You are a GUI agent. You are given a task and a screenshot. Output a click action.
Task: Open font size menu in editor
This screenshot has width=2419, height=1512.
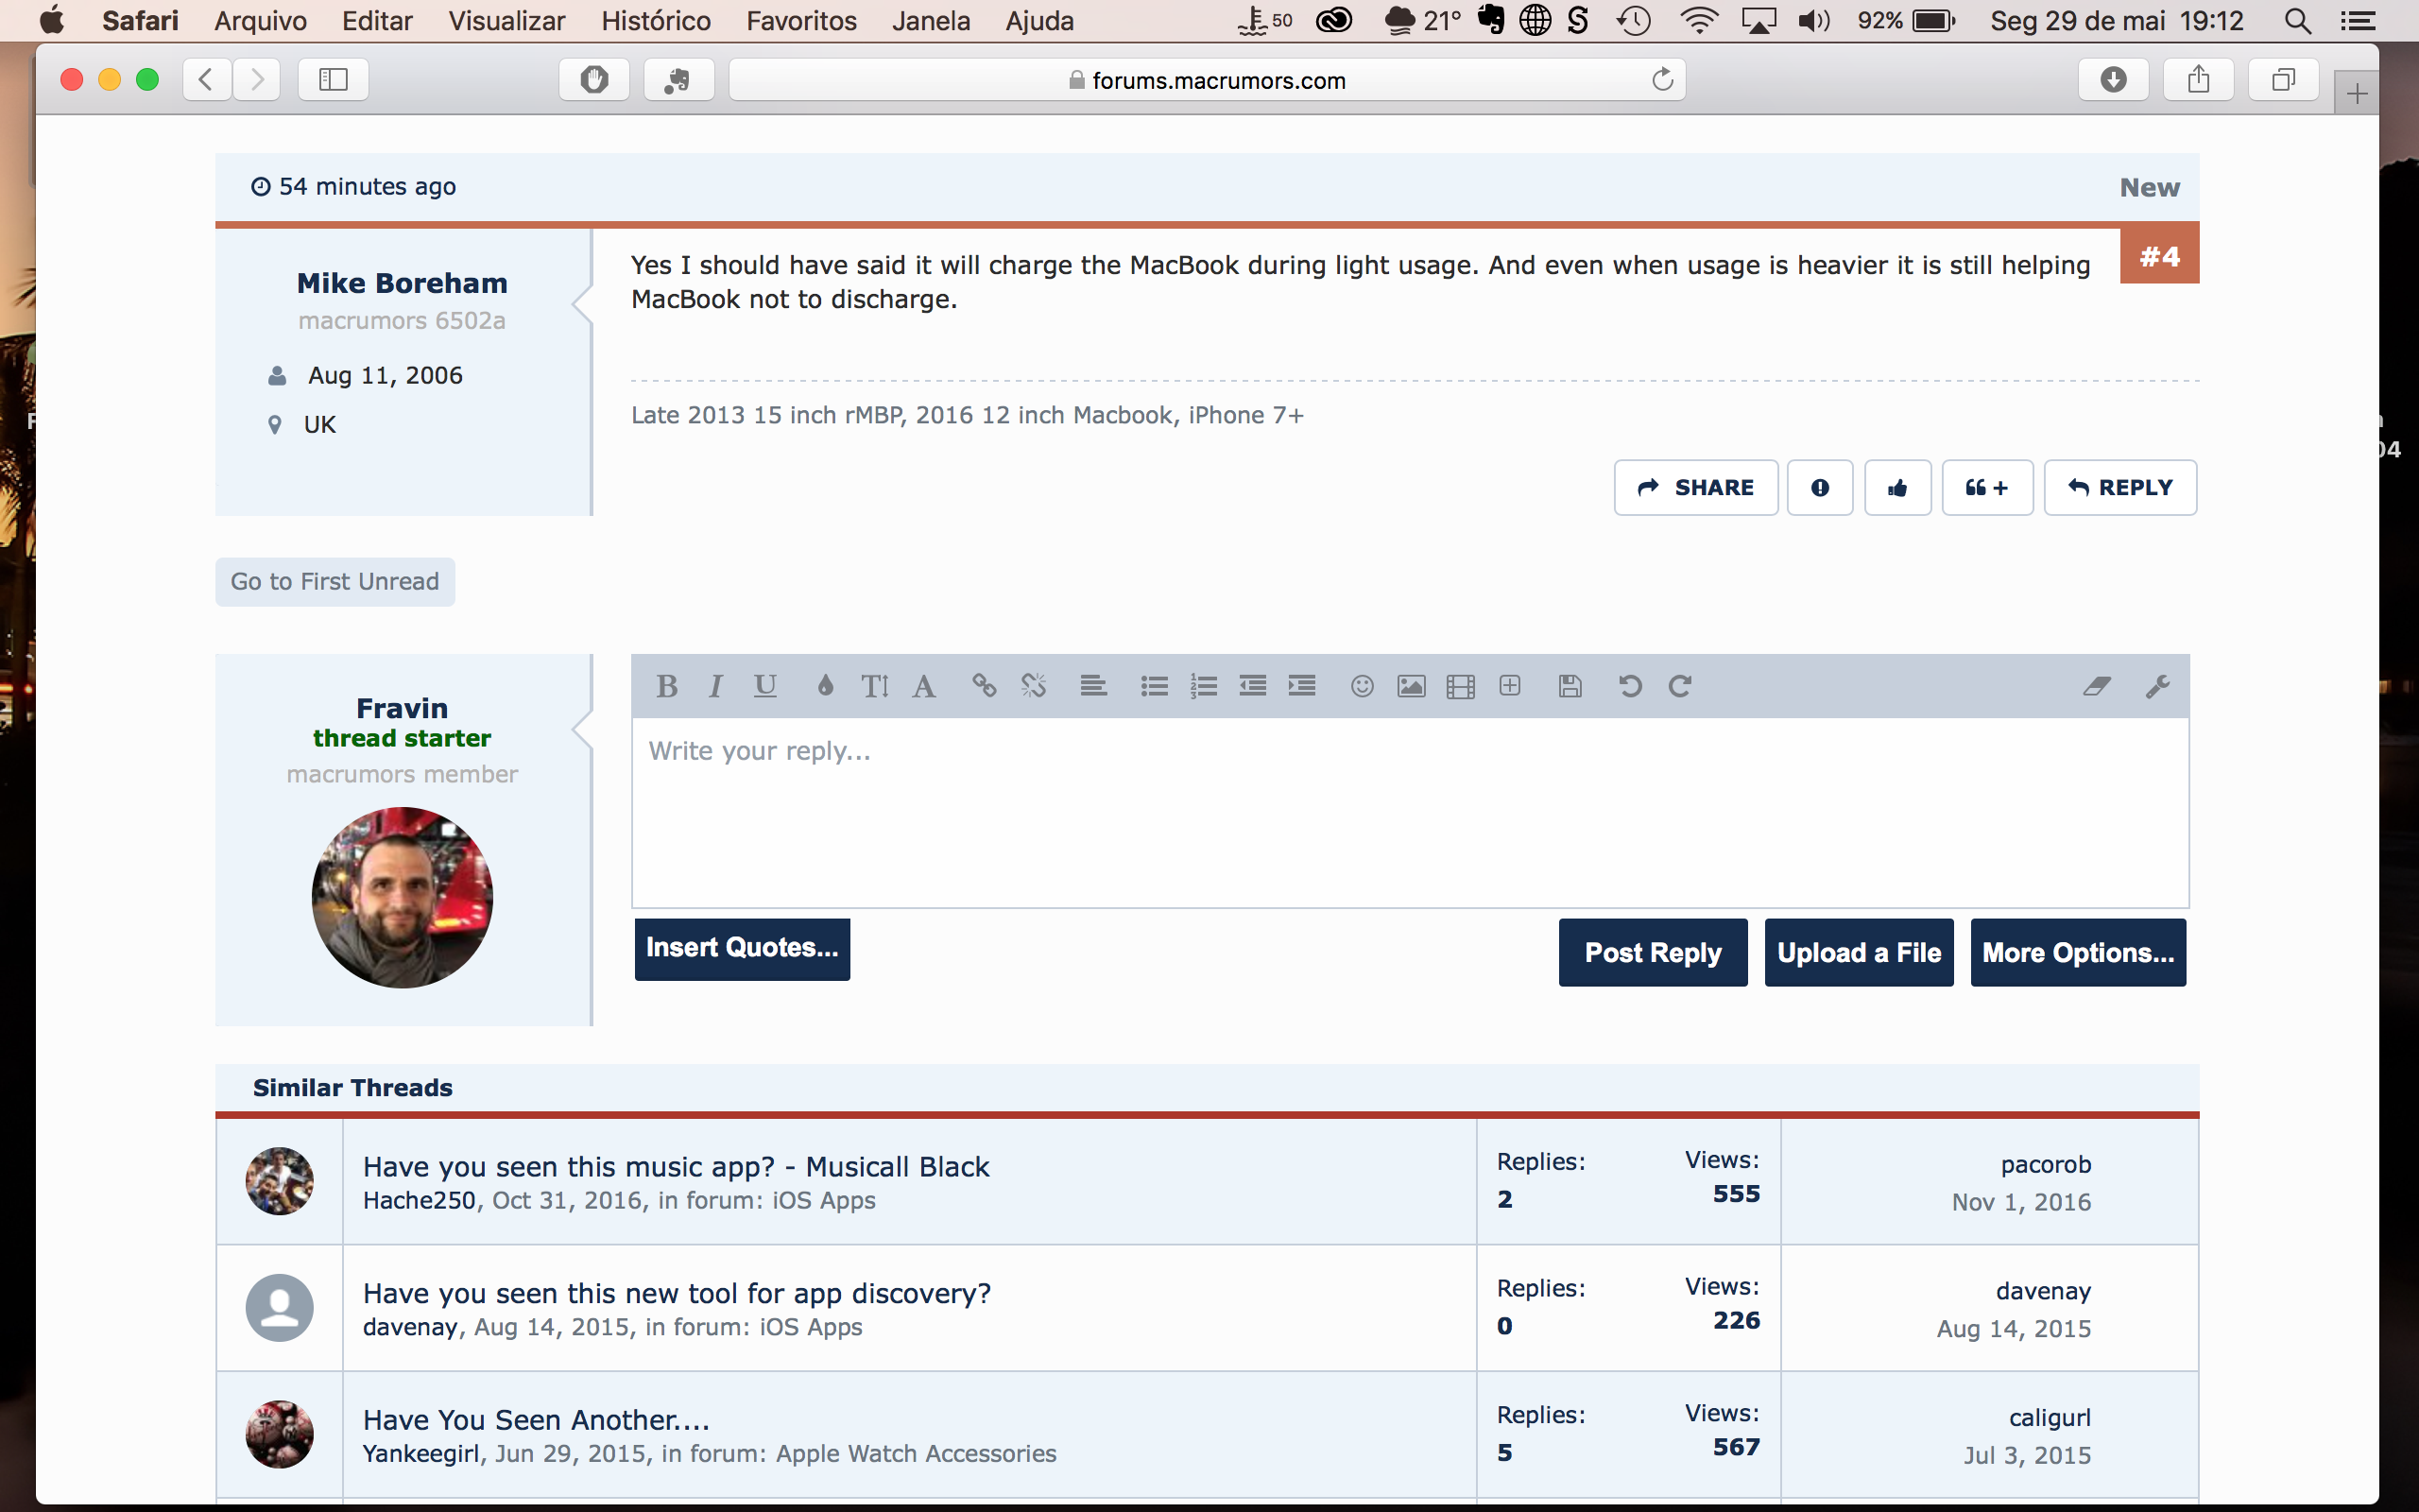point(875,686)
